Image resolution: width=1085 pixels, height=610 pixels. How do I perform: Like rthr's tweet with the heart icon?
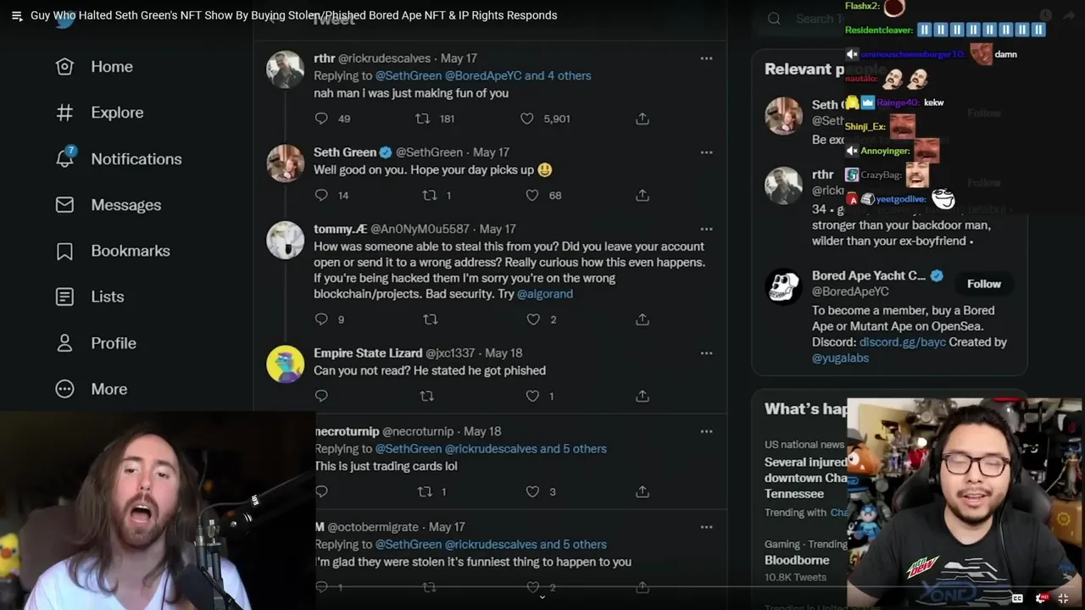point(527,119)
